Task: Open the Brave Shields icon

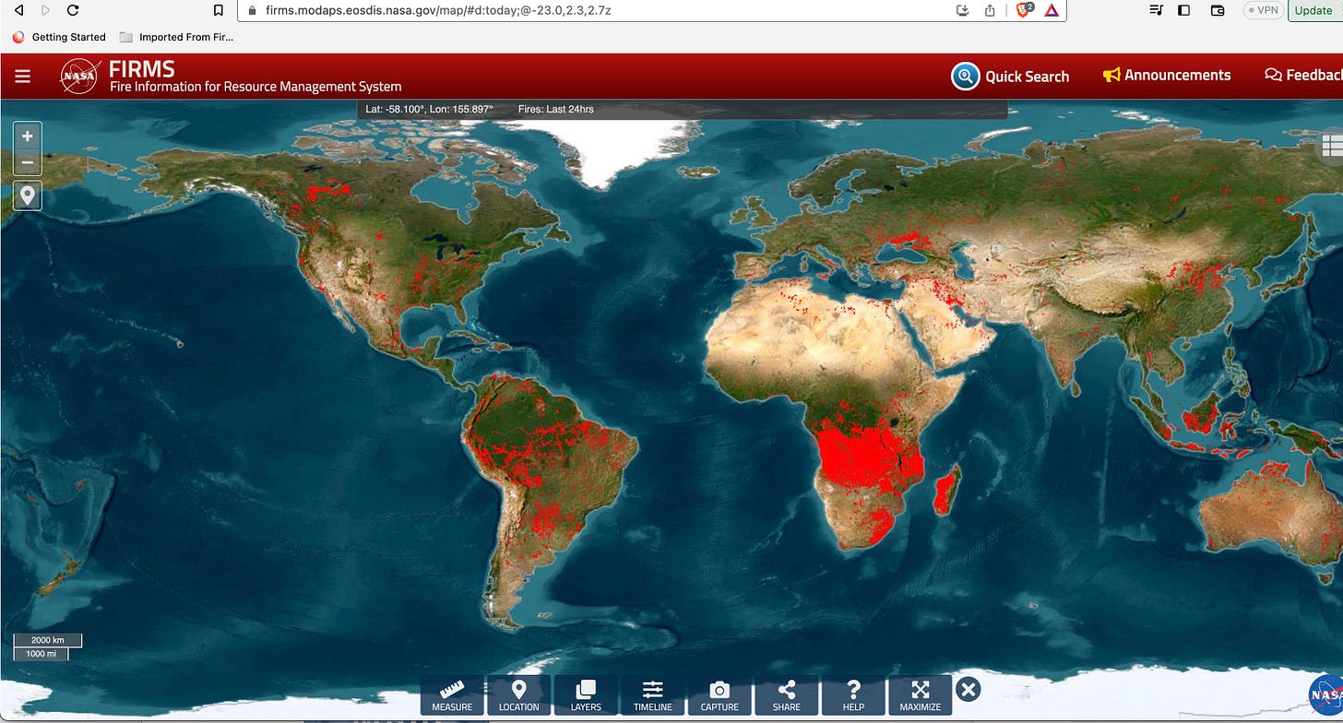Action: (1025, 10)
